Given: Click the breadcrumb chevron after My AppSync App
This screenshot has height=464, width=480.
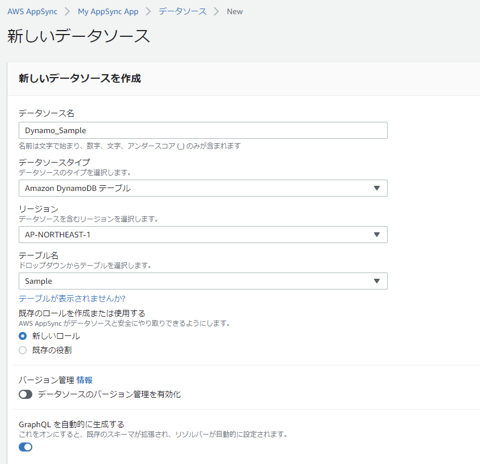Looking at the screenshot, I should [x=148, y=12].
